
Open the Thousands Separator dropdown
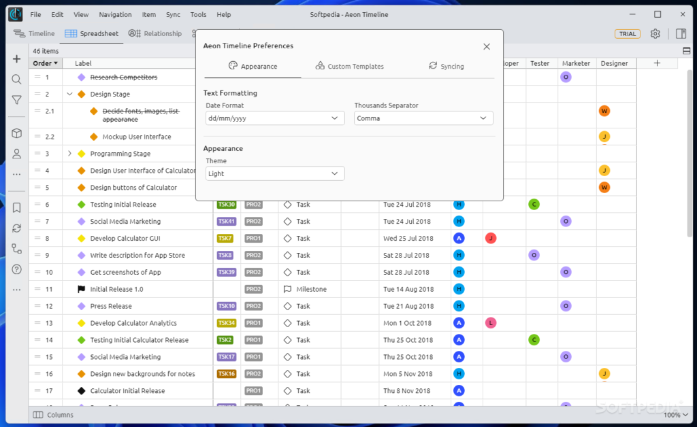(x=423, y=118)
